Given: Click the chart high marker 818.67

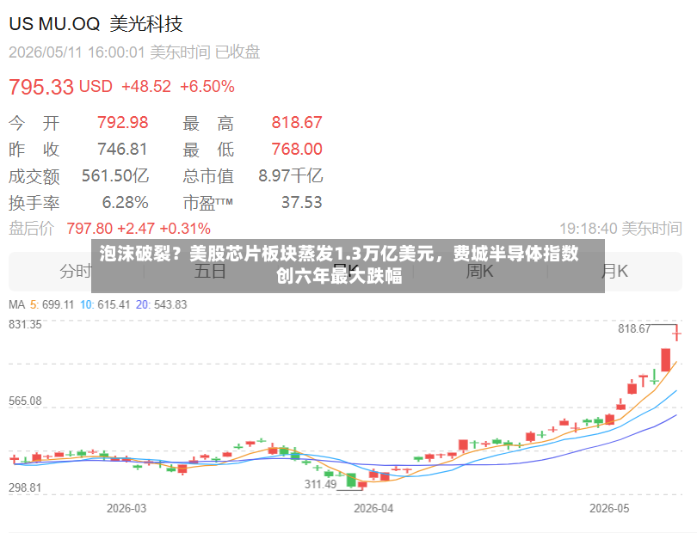Looking at the screenshot, I should click(x=634, y=328).
